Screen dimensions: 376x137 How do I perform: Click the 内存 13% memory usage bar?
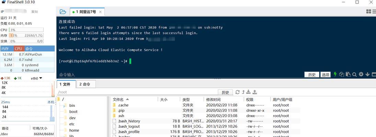pyautogui.click(x=26, y=35)
